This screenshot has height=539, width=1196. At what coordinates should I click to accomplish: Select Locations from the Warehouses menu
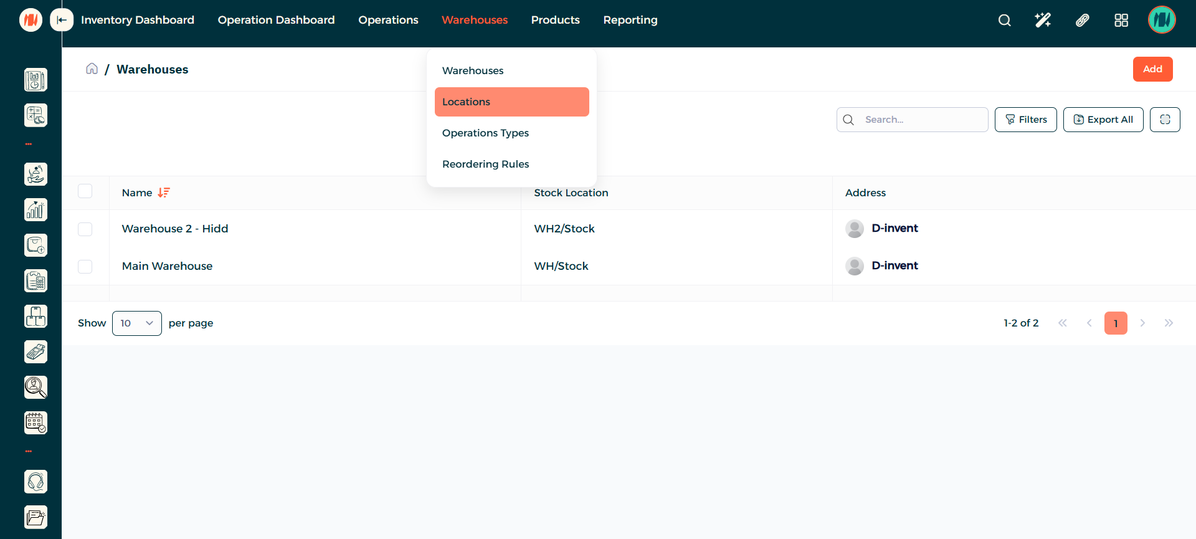pyautogui.click(x=511, y=102)
